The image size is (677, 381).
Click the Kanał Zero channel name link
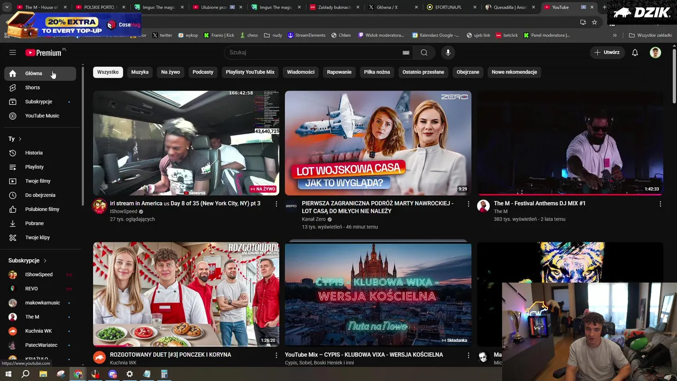314,219
